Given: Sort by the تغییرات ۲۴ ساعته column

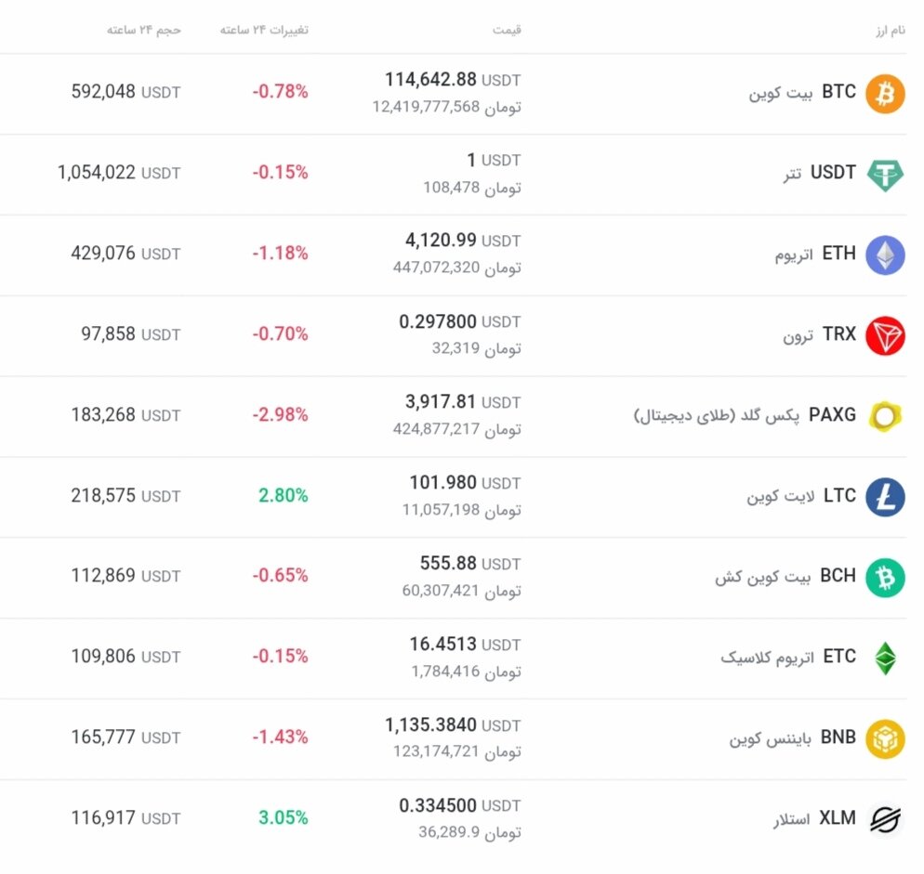Looking at the screenshot, I should click(x=263, y=29).
